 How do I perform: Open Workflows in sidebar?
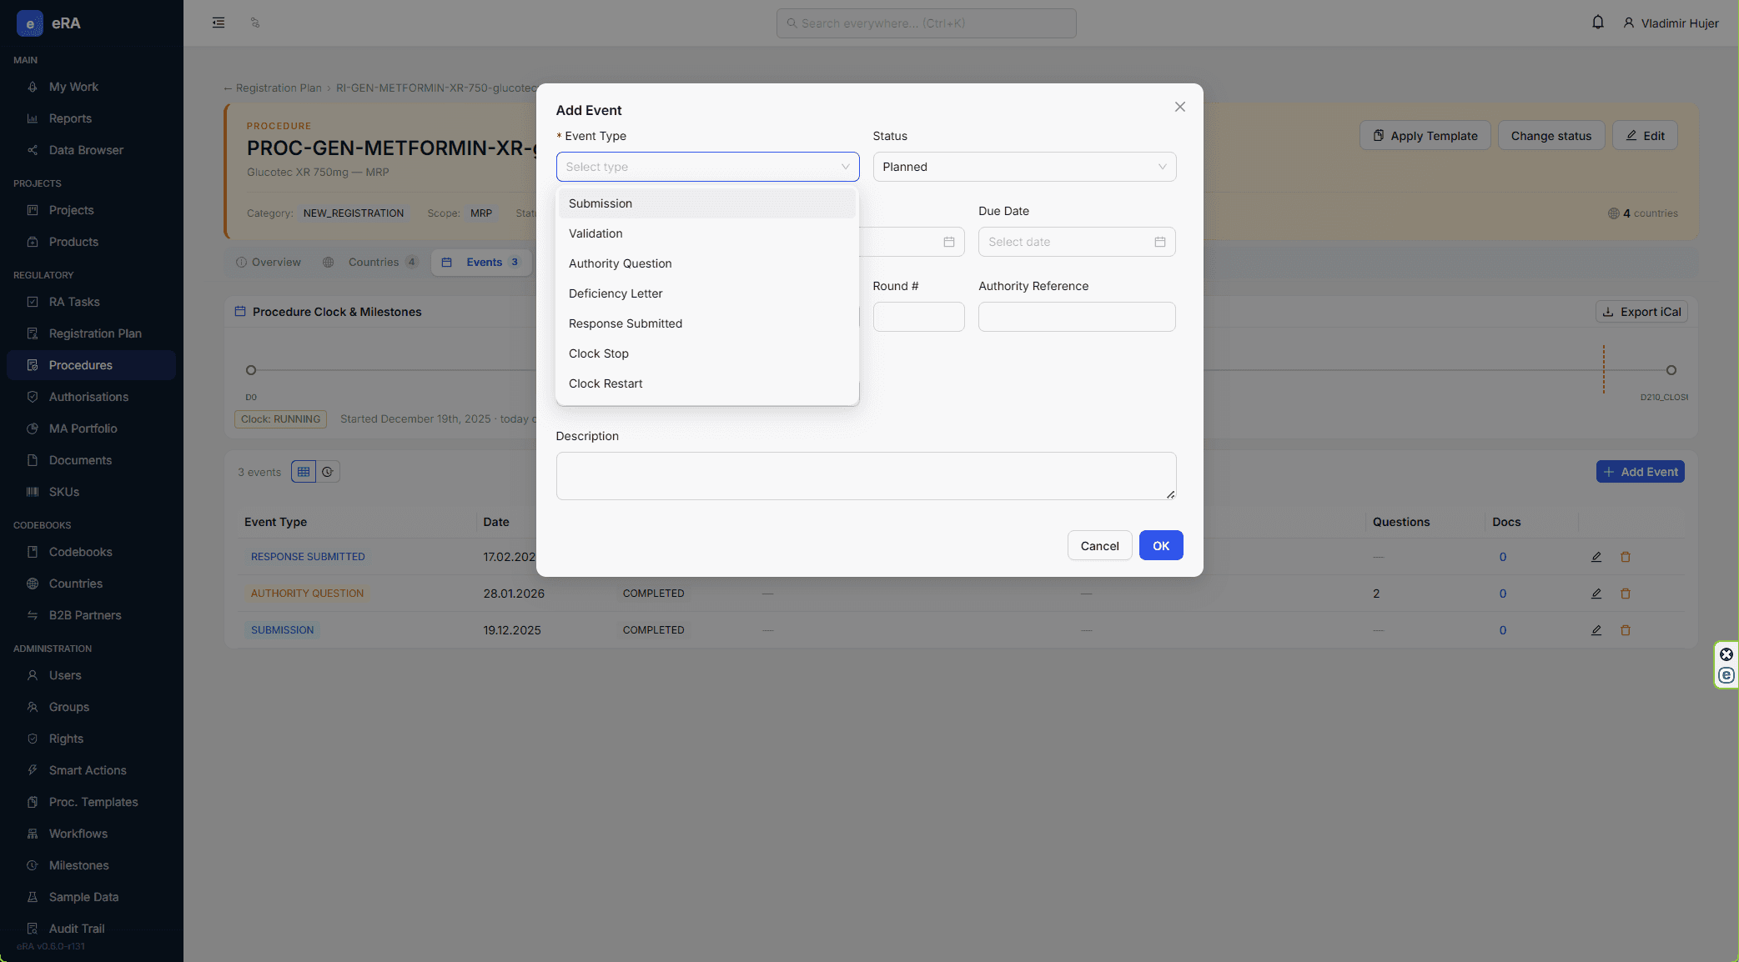(x=91, y=834)
